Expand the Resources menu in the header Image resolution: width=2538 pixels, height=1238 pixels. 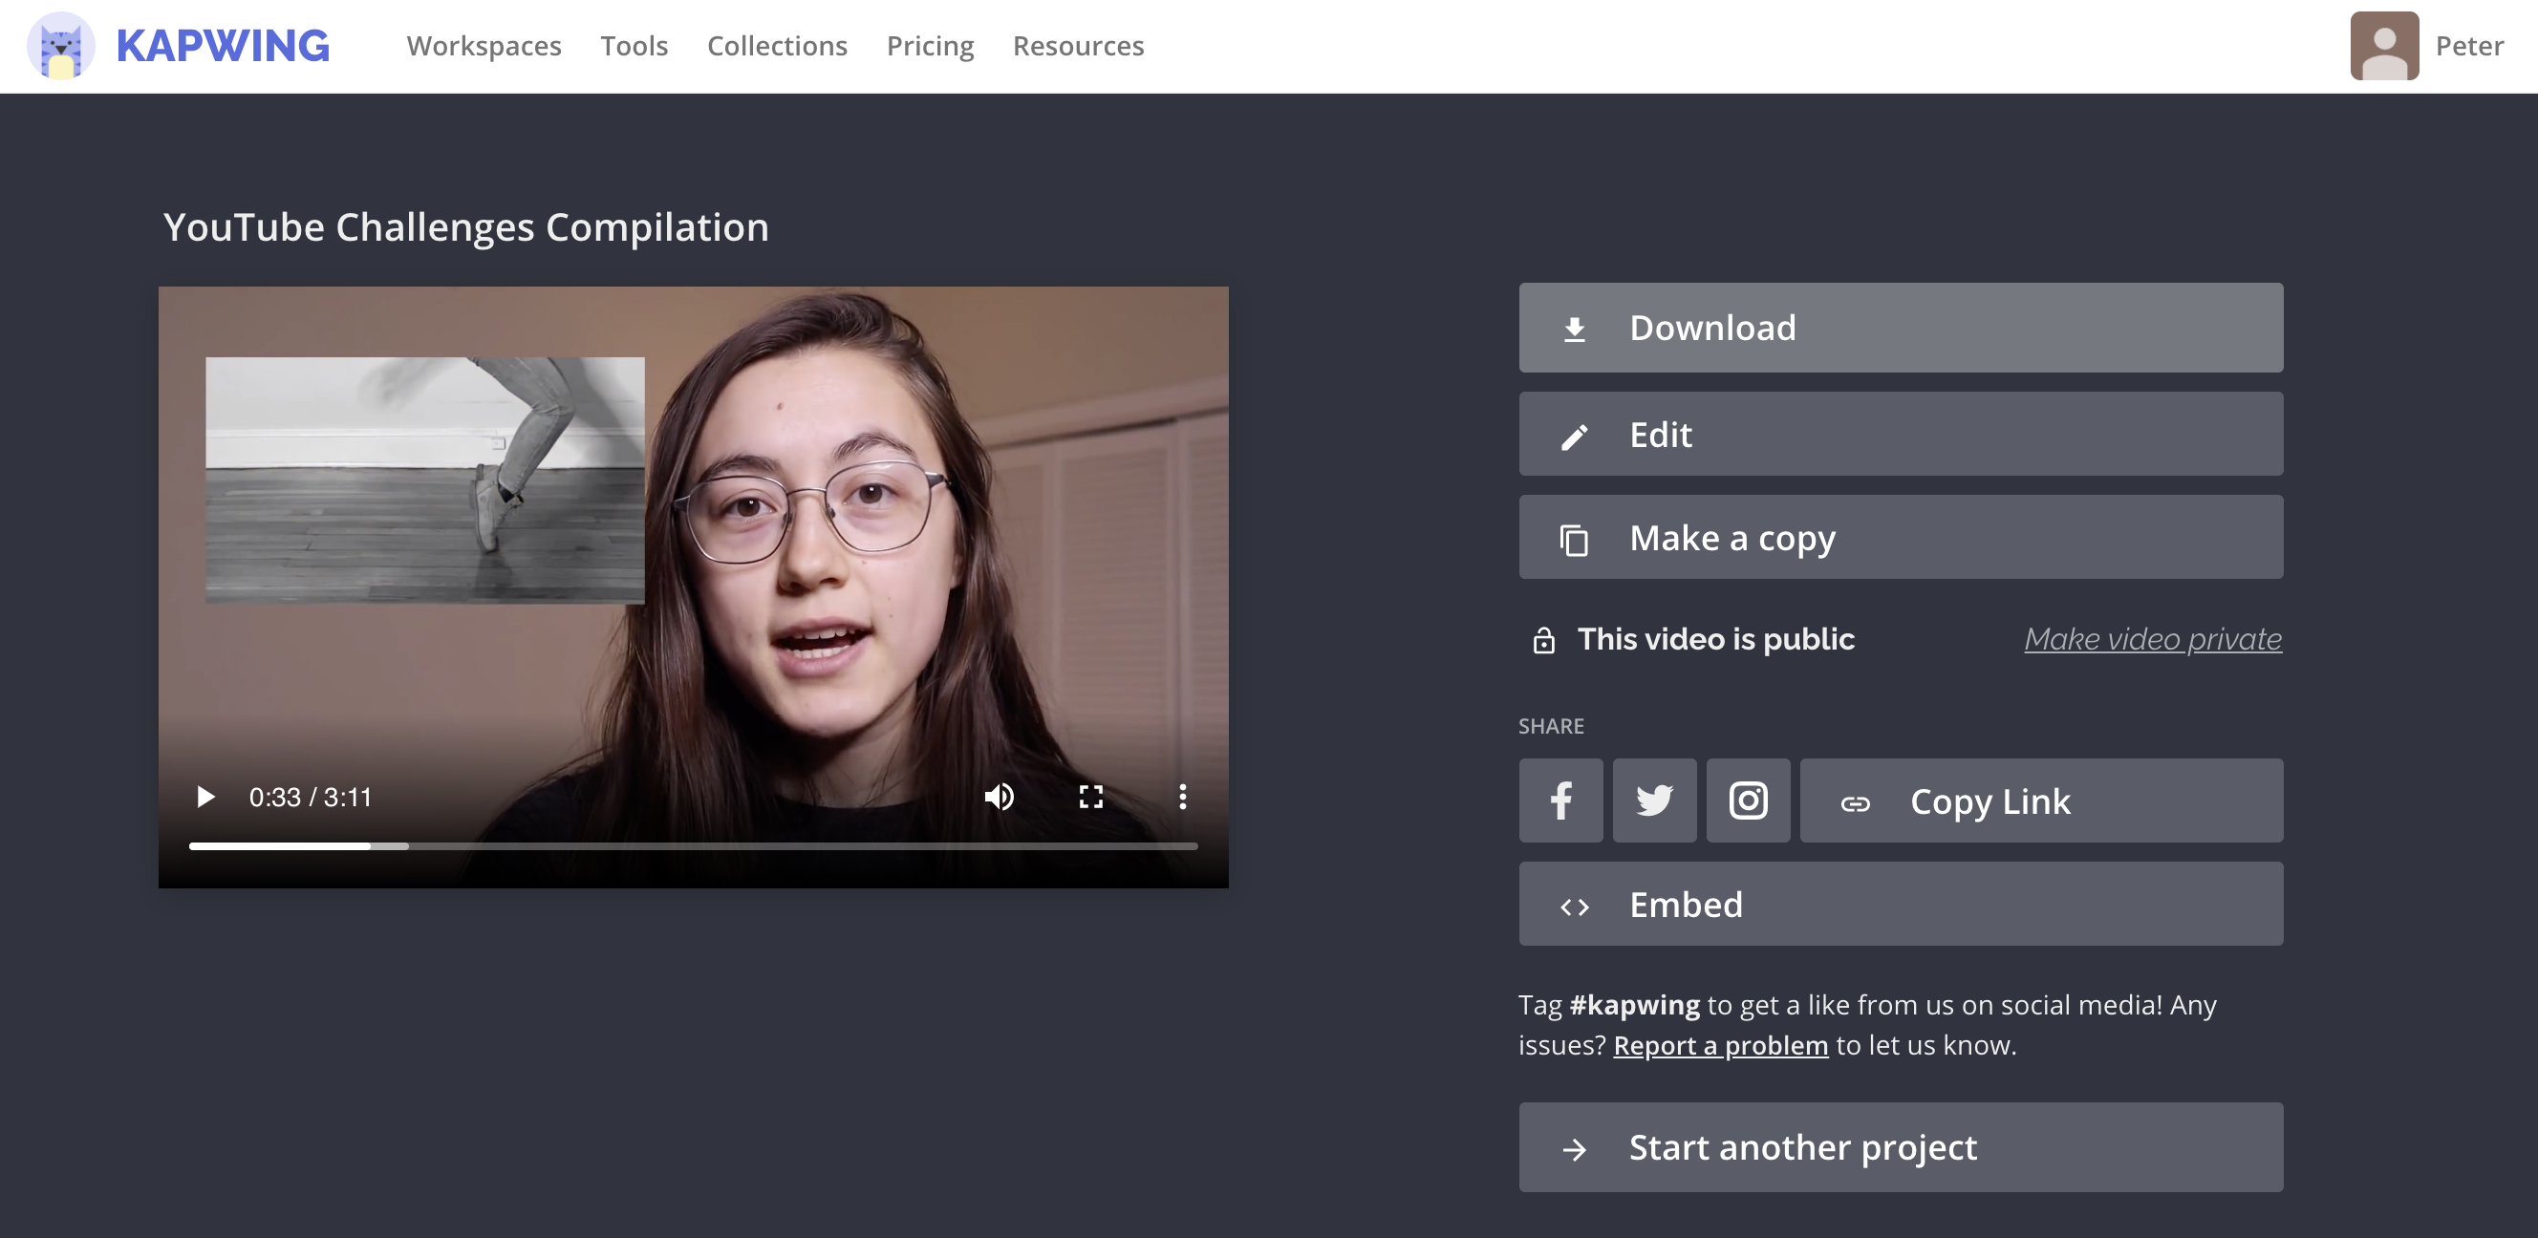pos(1078,46)
